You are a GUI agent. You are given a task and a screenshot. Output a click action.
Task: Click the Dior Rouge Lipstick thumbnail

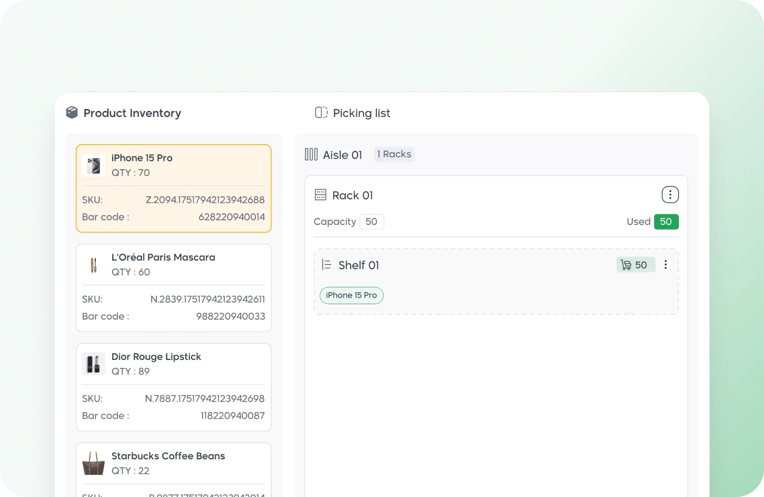coord(93,364)
